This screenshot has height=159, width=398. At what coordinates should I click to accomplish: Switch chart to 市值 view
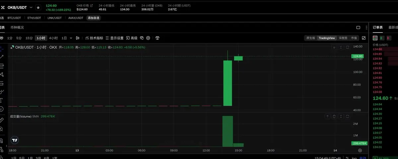354,38
